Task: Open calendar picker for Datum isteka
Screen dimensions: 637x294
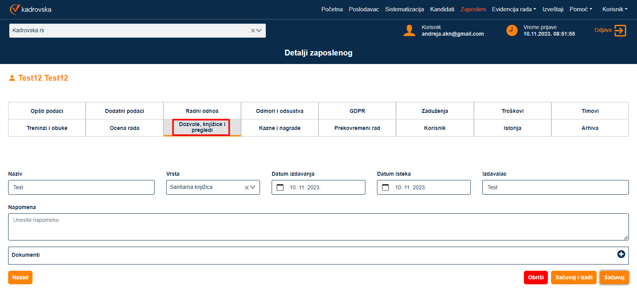Action: pos(386,187)
